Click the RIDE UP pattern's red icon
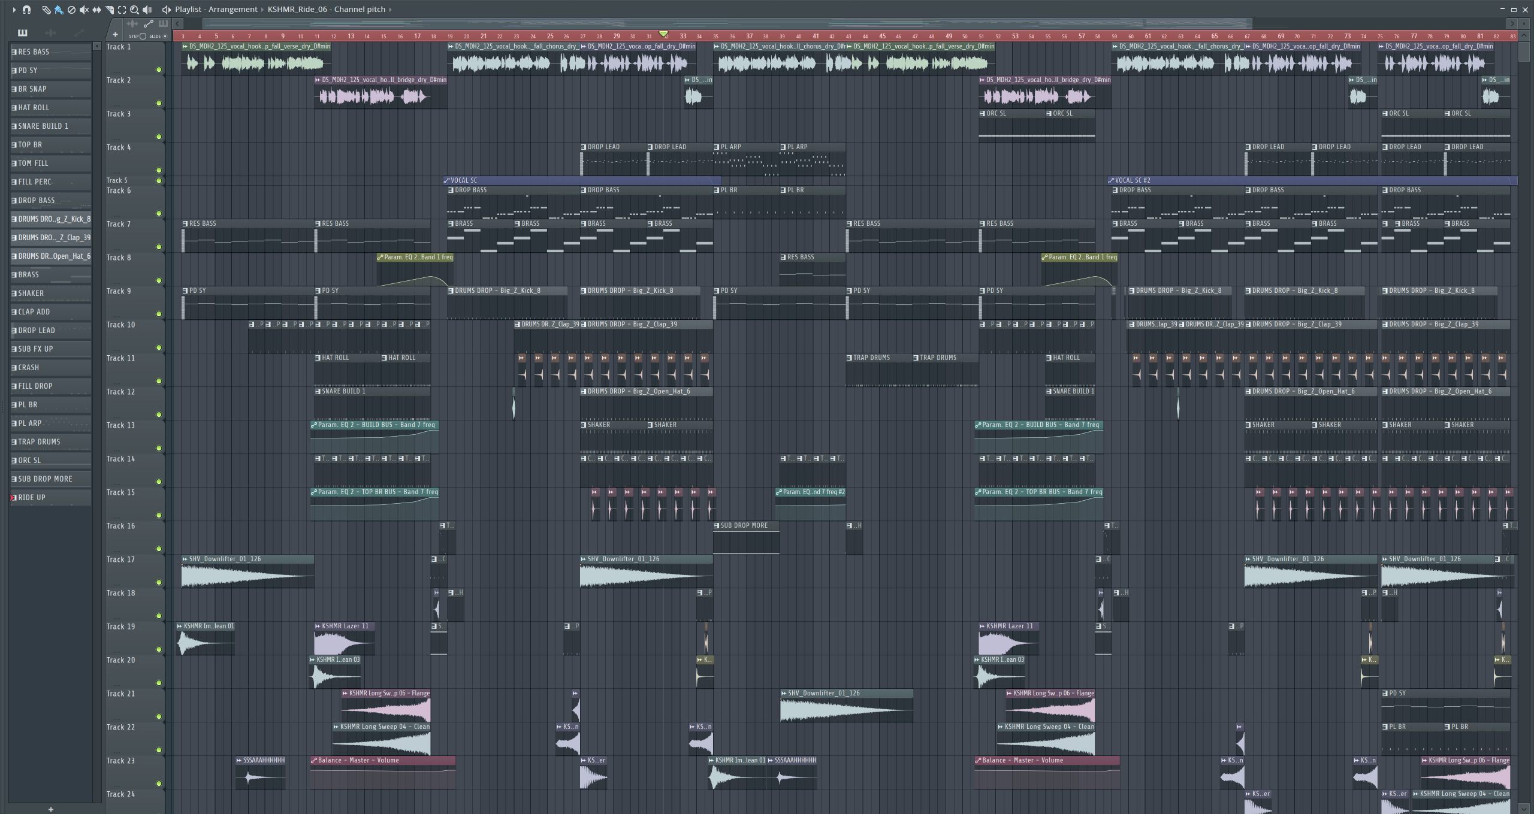 [13, 498]
